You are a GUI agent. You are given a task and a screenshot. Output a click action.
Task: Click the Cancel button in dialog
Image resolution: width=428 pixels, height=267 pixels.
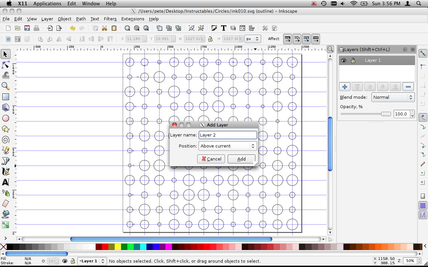point(211,159)
